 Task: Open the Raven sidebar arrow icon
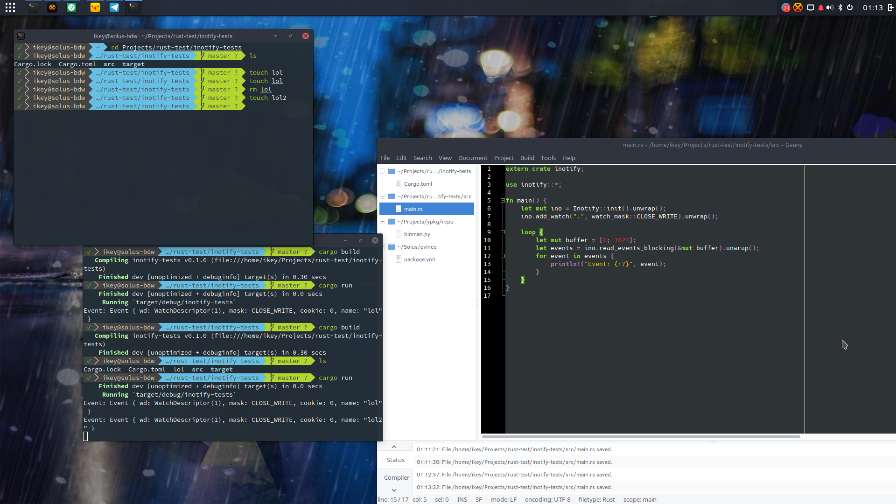coord(890,7)
